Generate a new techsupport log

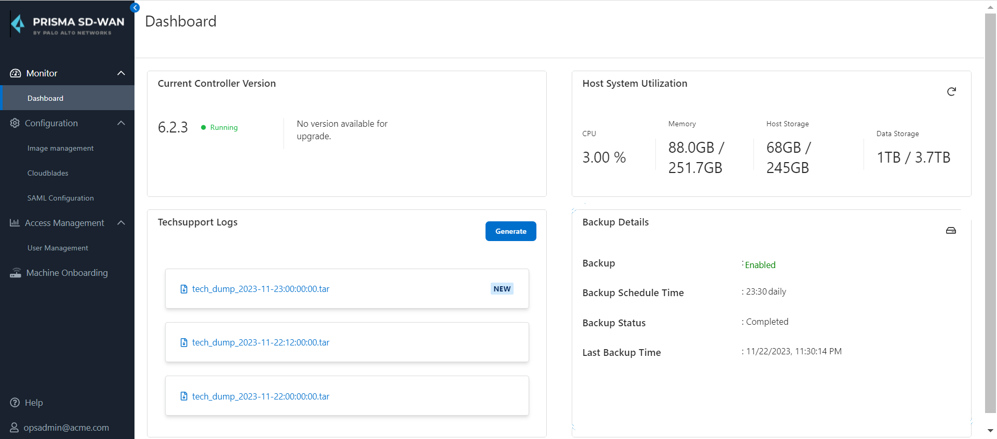pyautogui.click(x=510, y=231)
